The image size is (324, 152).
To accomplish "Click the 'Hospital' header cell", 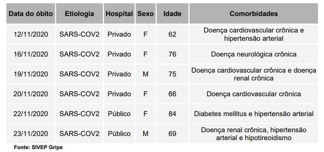I will (x=119, y=14).
